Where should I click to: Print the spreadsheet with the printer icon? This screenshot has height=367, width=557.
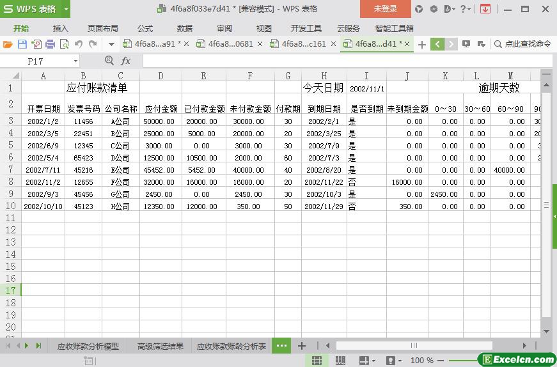50,44
